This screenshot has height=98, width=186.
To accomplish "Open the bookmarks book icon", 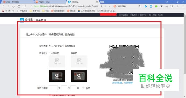I will click(24, 6).
